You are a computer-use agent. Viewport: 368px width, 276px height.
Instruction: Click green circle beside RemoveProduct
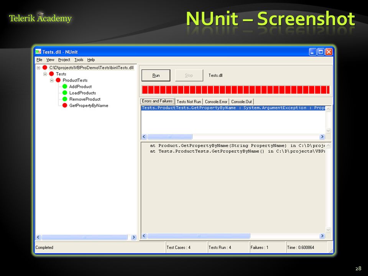pos(65,99)
